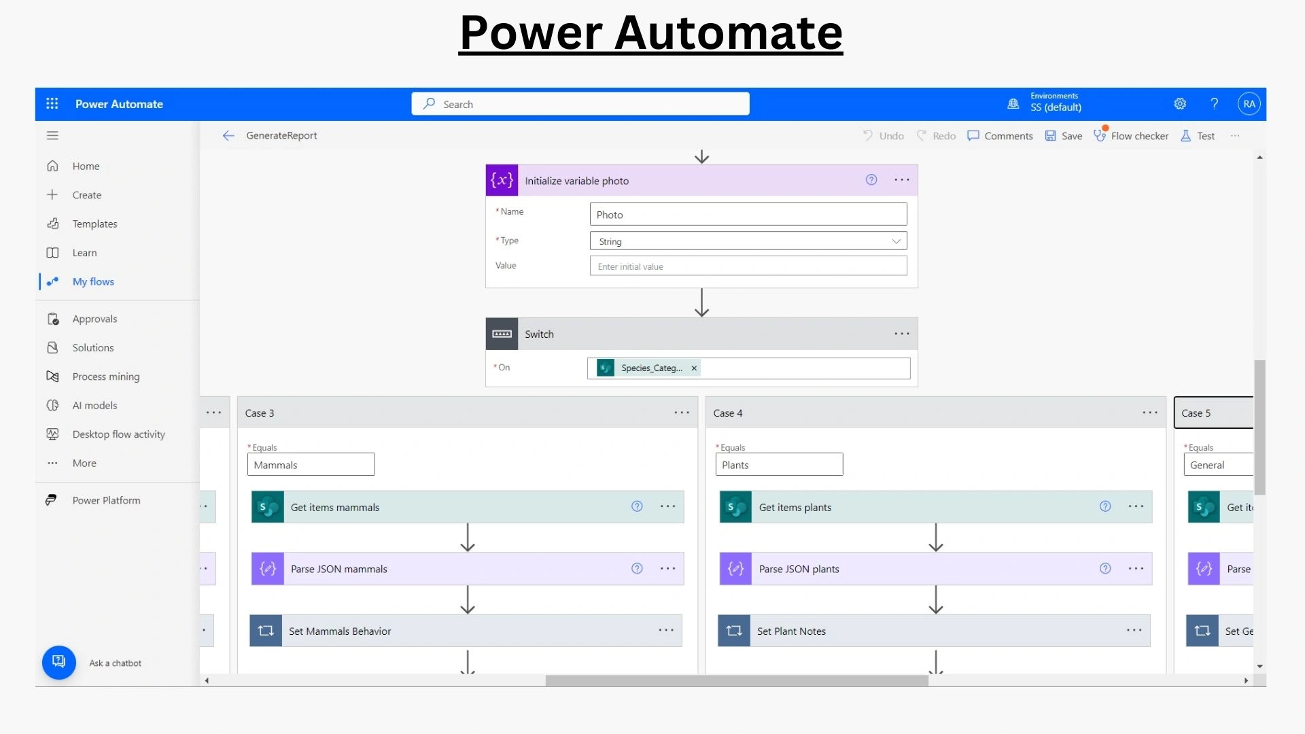Collapse the left navigation hamburger menu
Screen dimensions: 1305x734
pyautogui.click(x=52, y=136)
